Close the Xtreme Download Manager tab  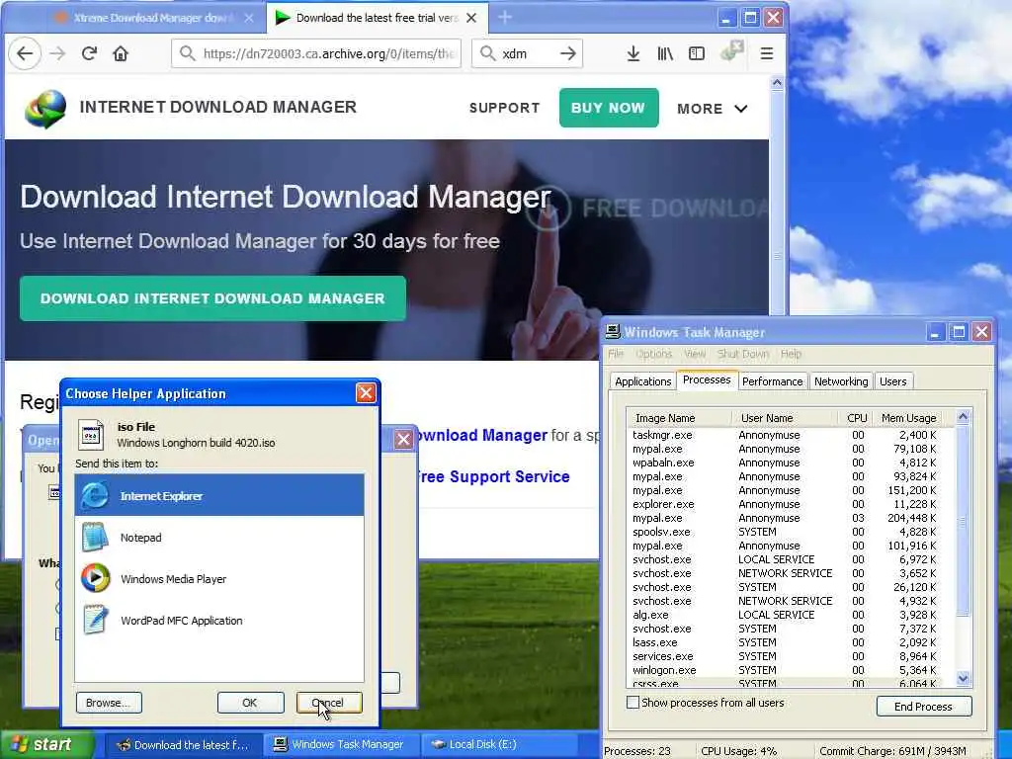(249, 18)
